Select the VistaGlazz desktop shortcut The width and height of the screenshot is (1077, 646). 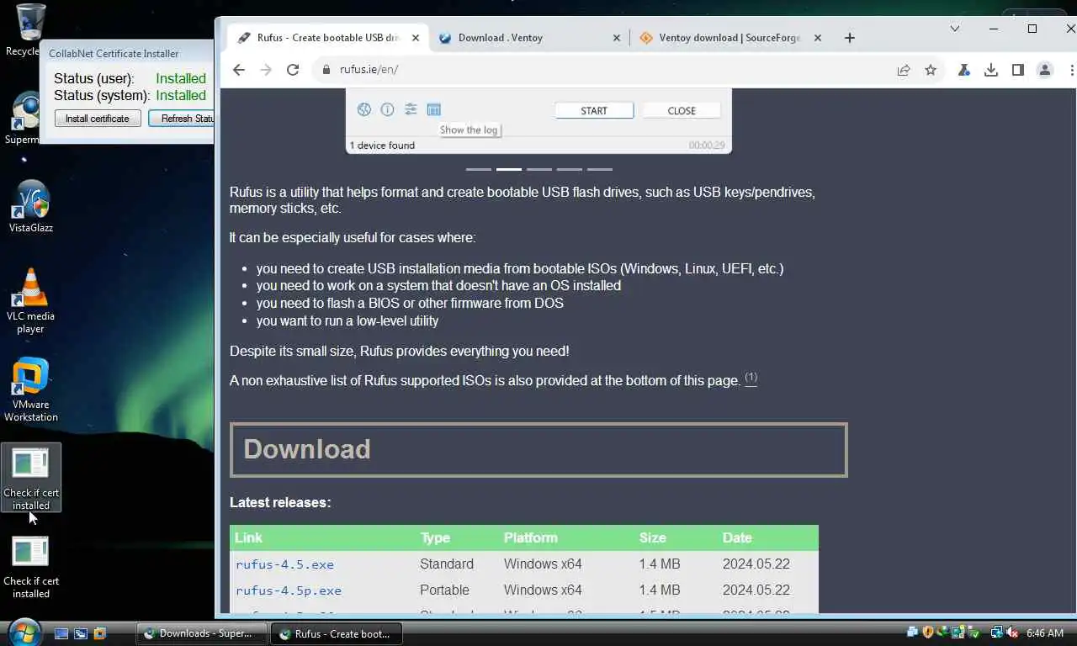(x=31, y=206)
